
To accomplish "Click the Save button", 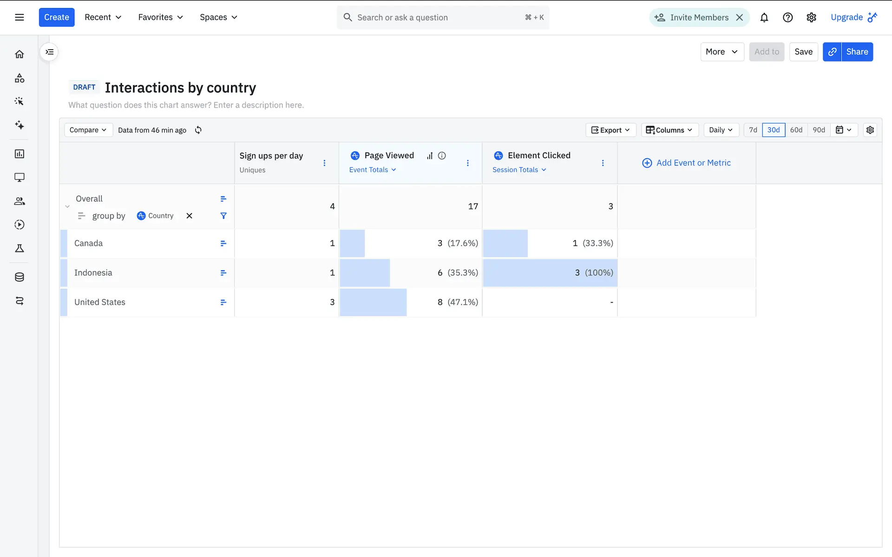I will pos(803,52).
